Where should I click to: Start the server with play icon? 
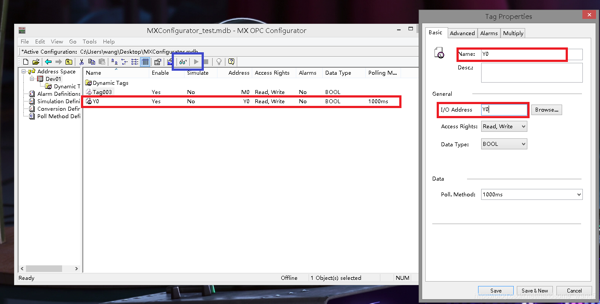tap(196, 62)
